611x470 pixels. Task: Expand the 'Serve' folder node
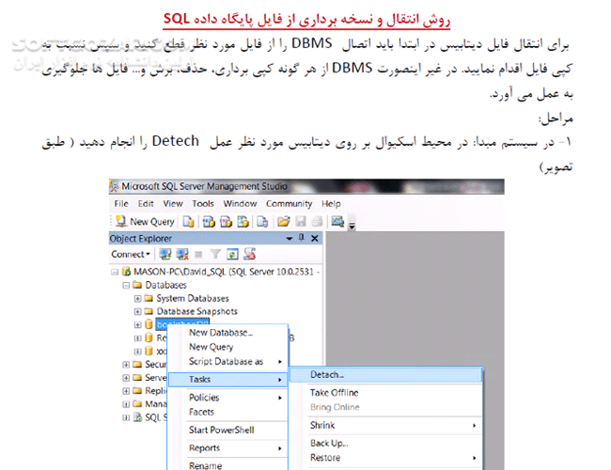point(126,378)
